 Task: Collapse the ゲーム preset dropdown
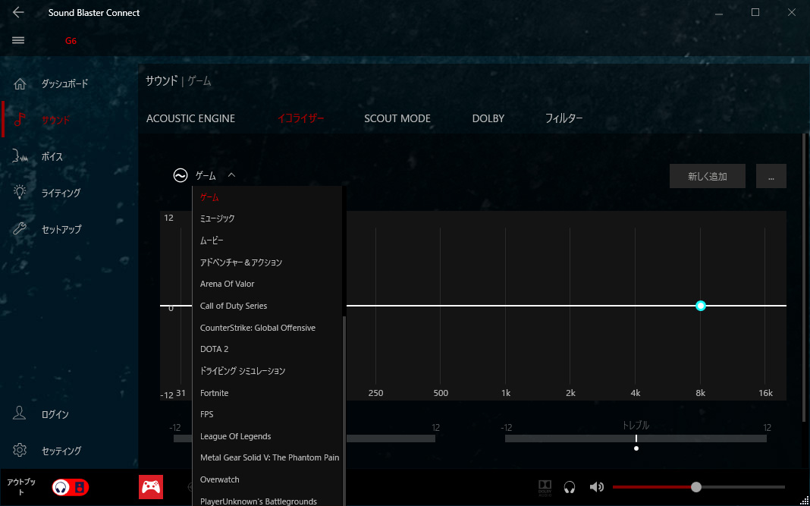[x=231, y=175]
